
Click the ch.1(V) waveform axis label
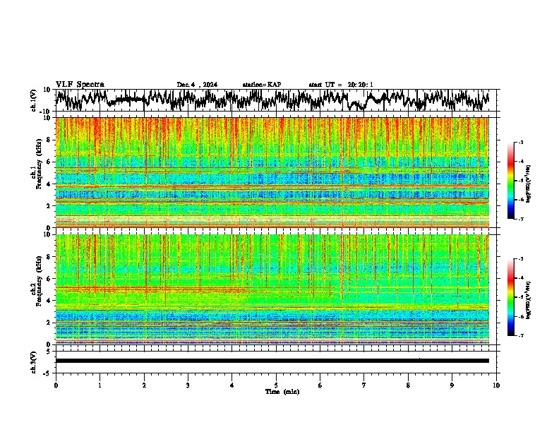tap(34, 100)
